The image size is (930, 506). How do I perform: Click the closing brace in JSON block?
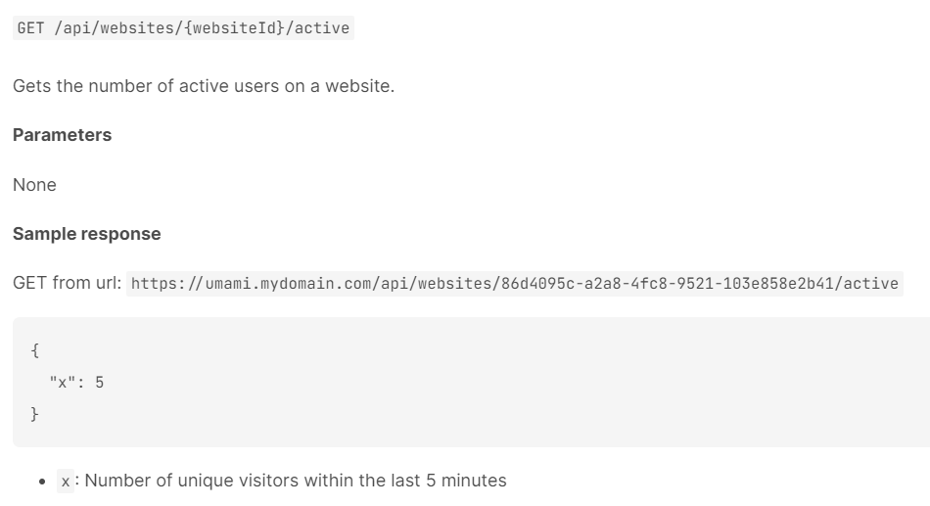pyautogui.click(x=34, y=414)
